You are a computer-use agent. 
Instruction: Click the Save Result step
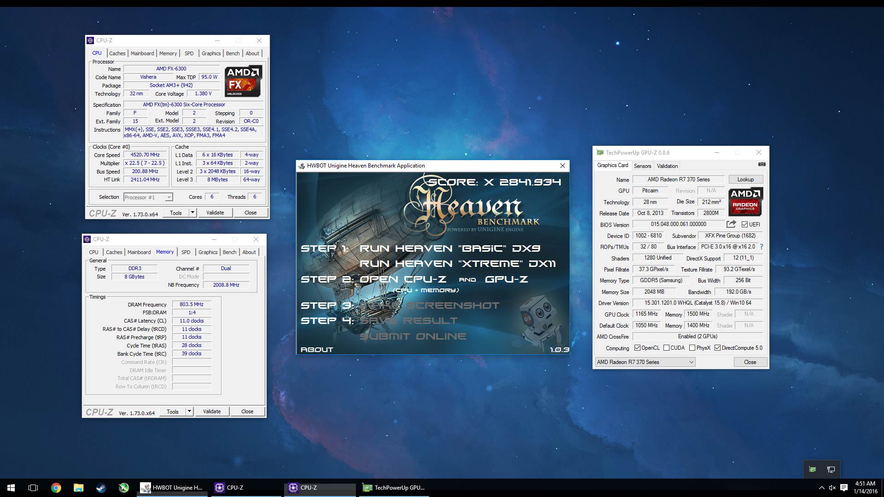408,321
